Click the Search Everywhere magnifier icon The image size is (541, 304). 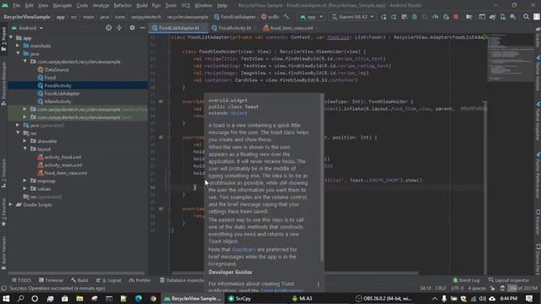coord(526,17)
